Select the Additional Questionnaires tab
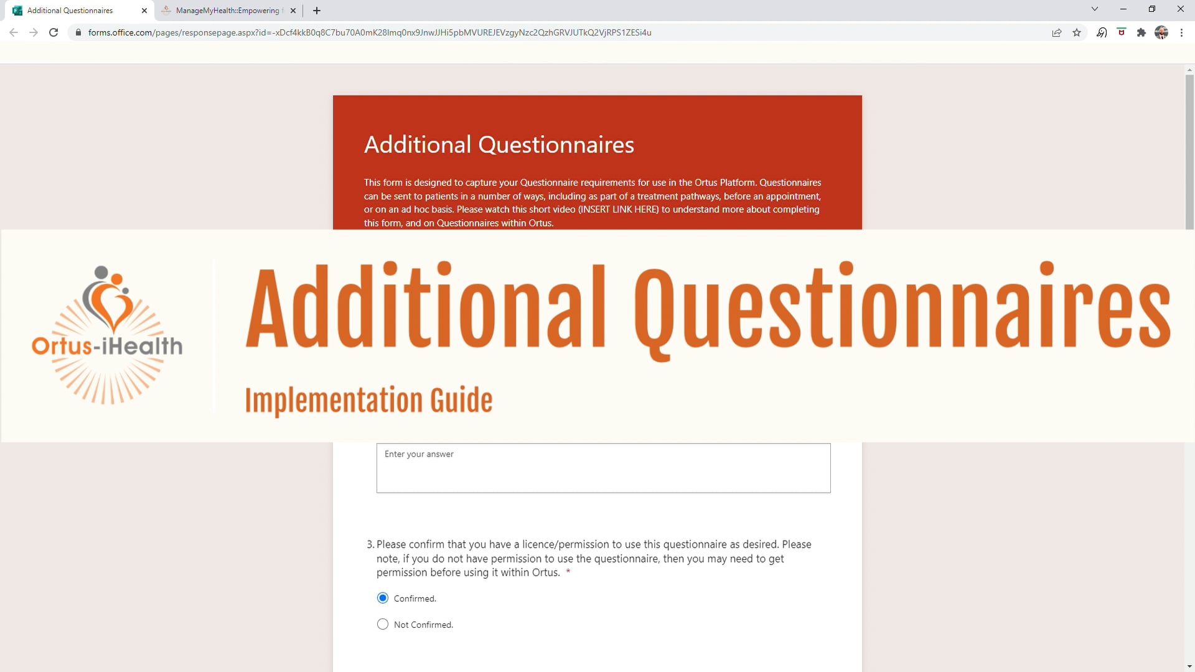 [x=70, y=11]
